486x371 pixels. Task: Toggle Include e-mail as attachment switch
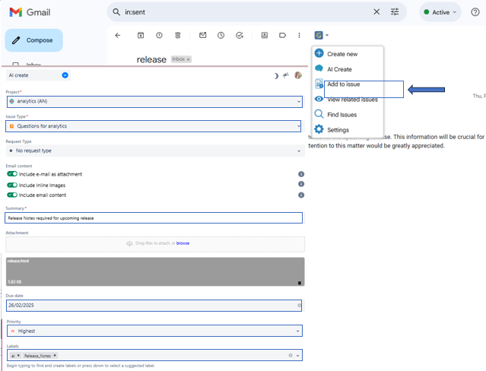point(12,174)
